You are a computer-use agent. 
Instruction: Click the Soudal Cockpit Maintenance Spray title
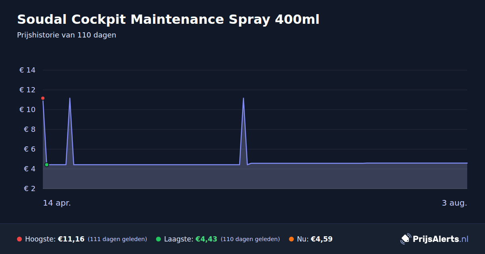click(168, 19)
